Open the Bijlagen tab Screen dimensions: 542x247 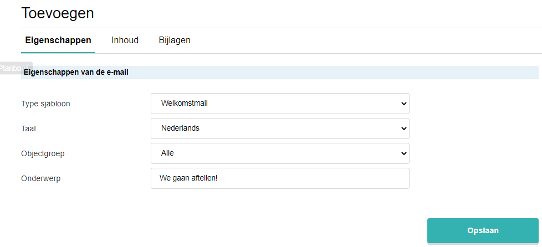pyautogui.click(x=175, y=40)
